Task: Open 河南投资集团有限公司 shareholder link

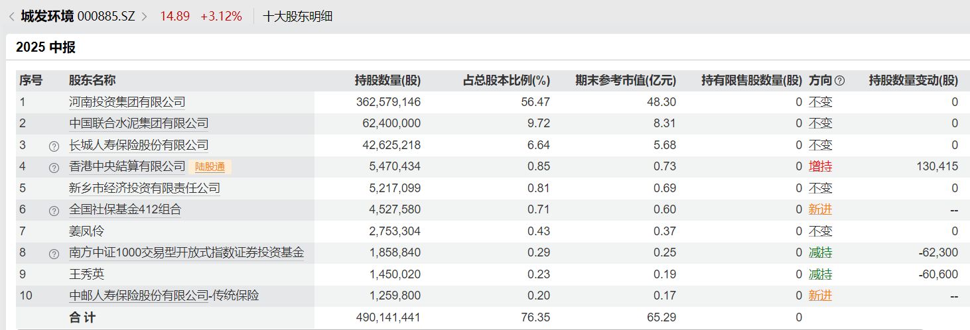Action: [x=127, y=102]
